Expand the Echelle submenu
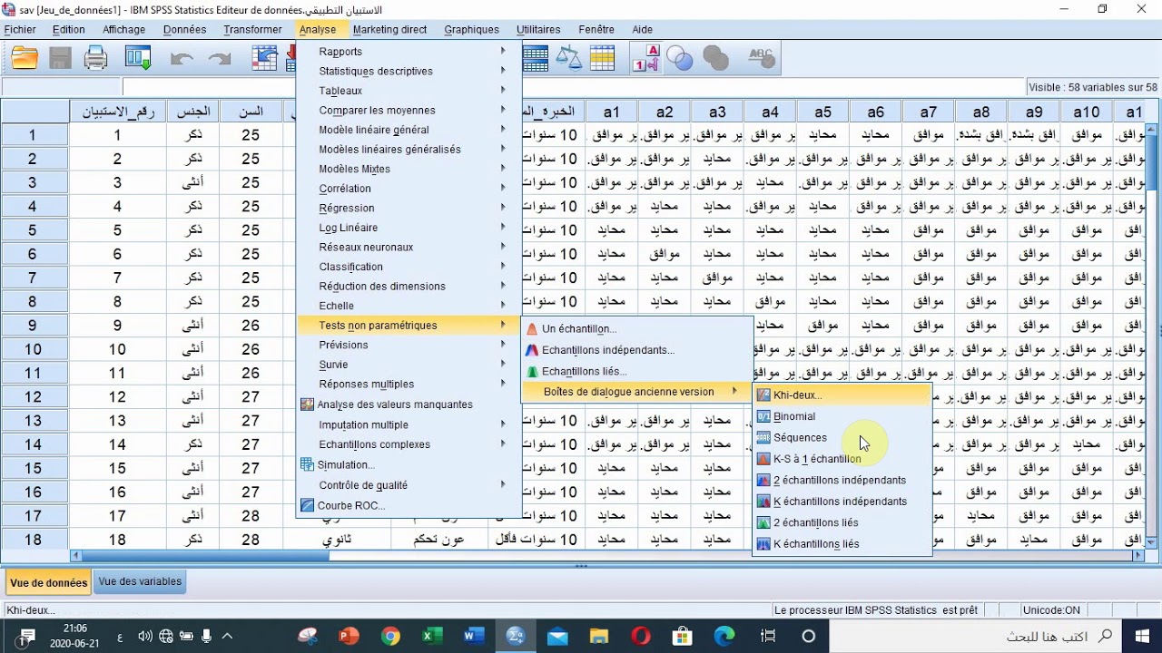The image size is (1162, 653). click(x=409, y=306)
